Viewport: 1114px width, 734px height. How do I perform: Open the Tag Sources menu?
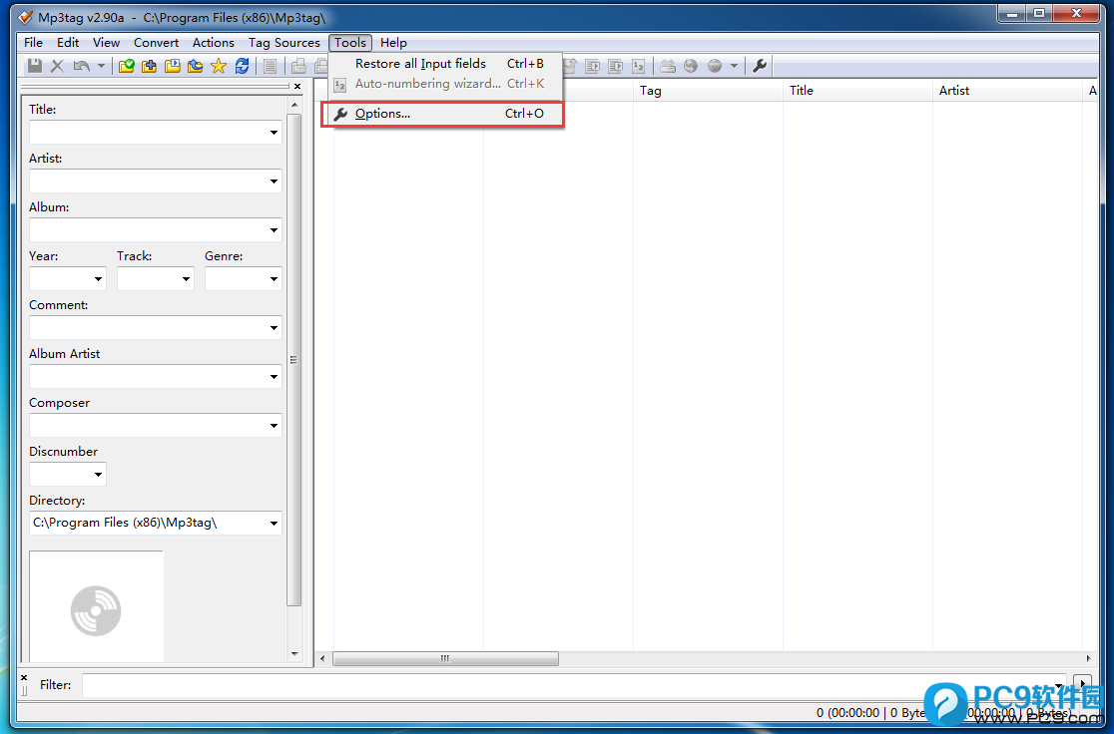coord(284,43)
